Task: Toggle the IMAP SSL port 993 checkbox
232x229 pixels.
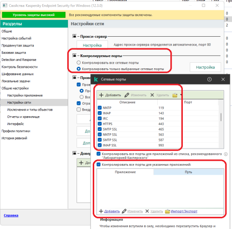Action: click(x=100, y=145)
